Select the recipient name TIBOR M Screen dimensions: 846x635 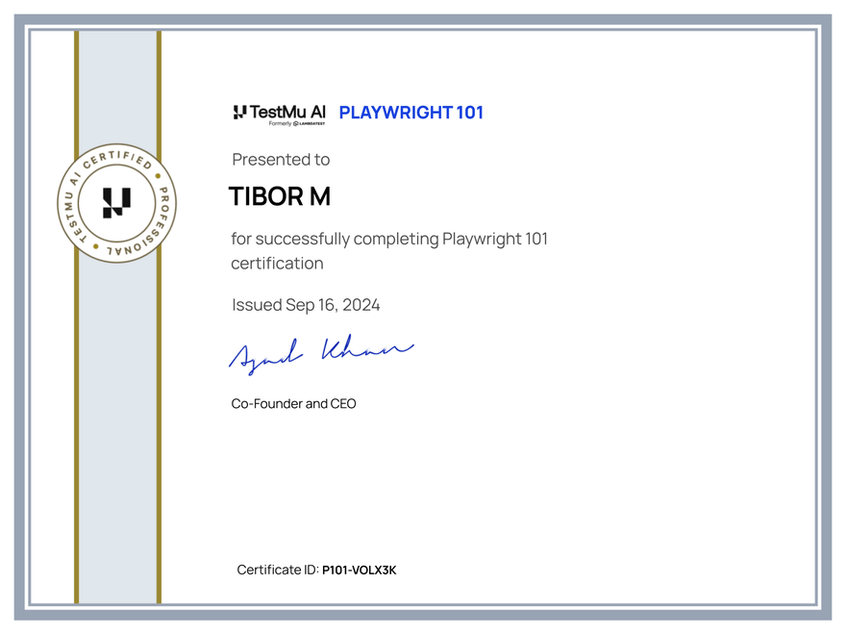[280, 196]
